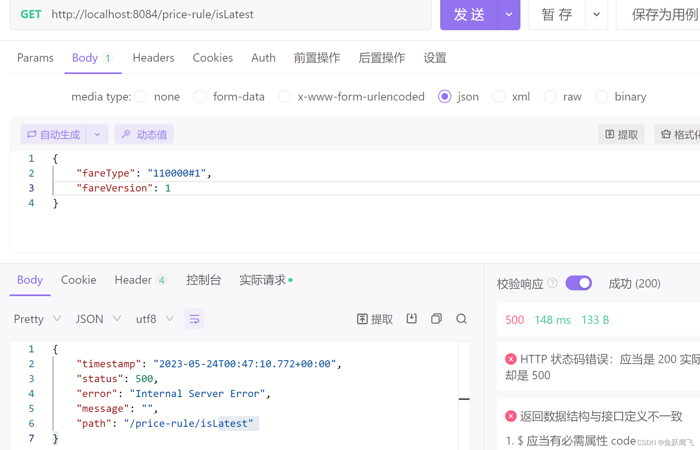Open the utf8 encoding dropdown
700x450 pixels.
[154, 318]
